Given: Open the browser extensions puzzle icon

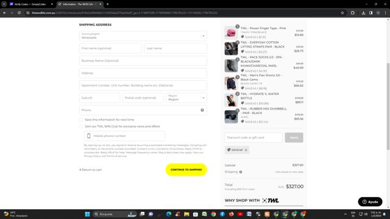Looking at the screenshot, I should point(353,13).
